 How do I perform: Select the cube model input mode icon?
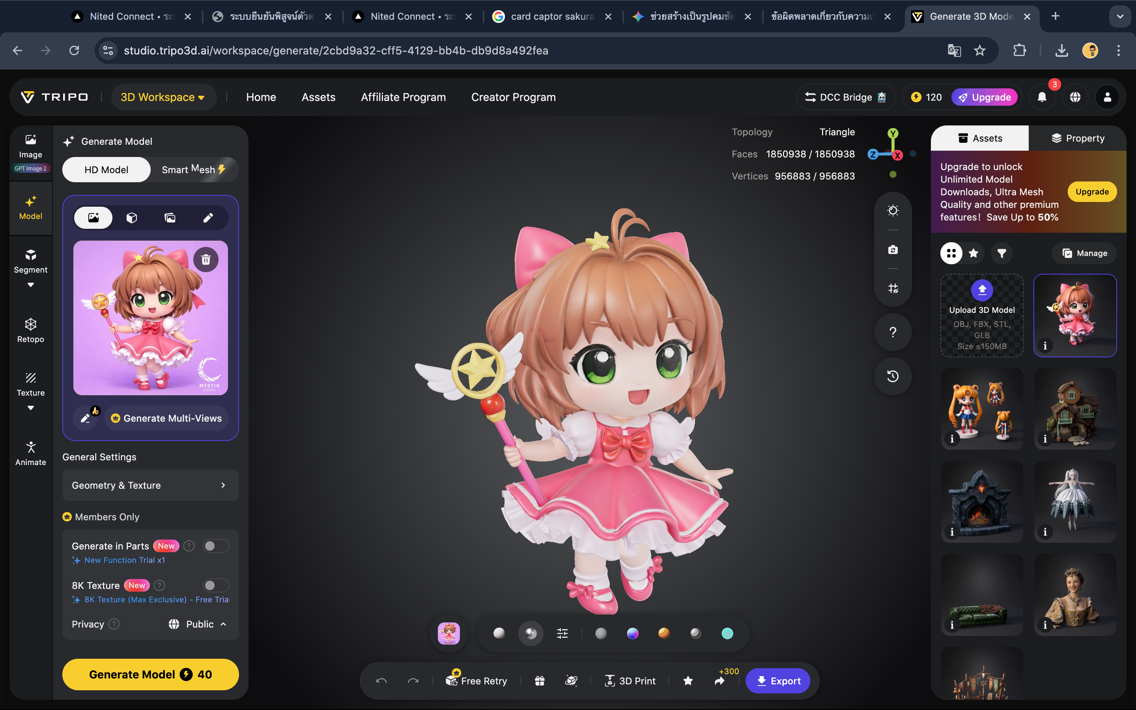[131, 217]
